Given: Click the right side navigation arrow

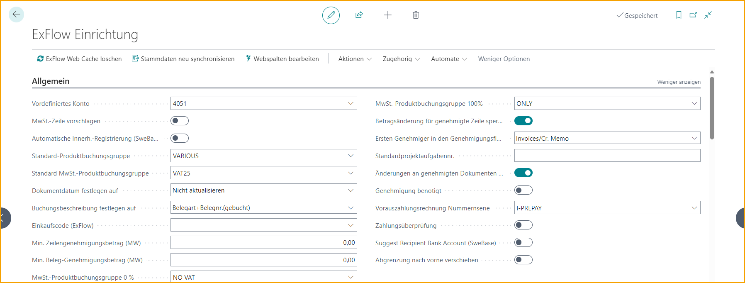Looking at the screenshot, I should tap(740, 217).
